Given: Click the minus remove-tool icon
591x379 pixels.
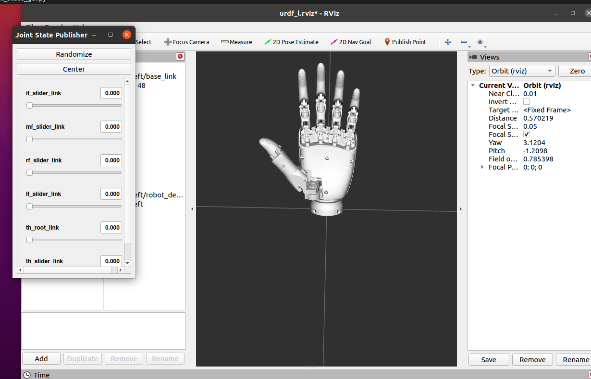Looking at the screenshot, I should point(464,42).
